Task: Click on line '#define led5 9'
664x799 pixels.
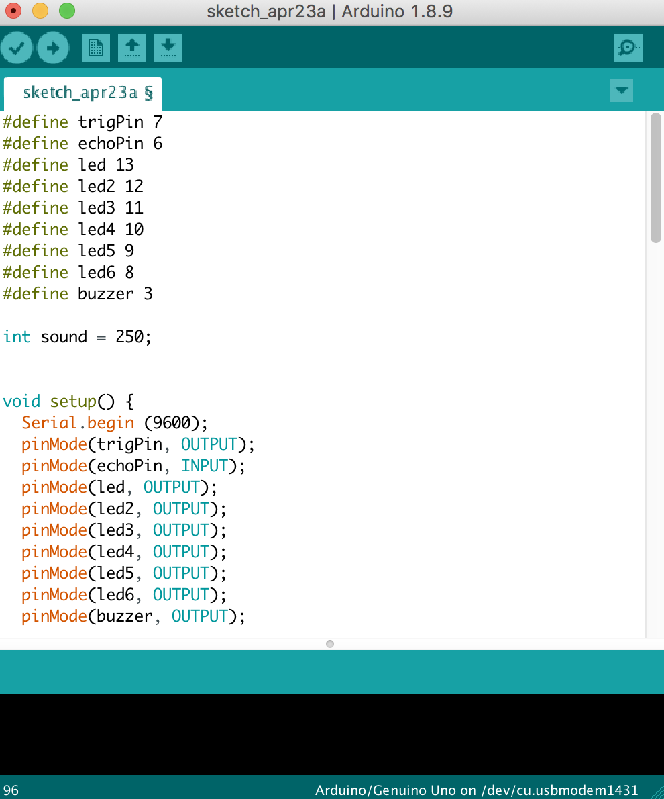Action: tap(68, 250)
